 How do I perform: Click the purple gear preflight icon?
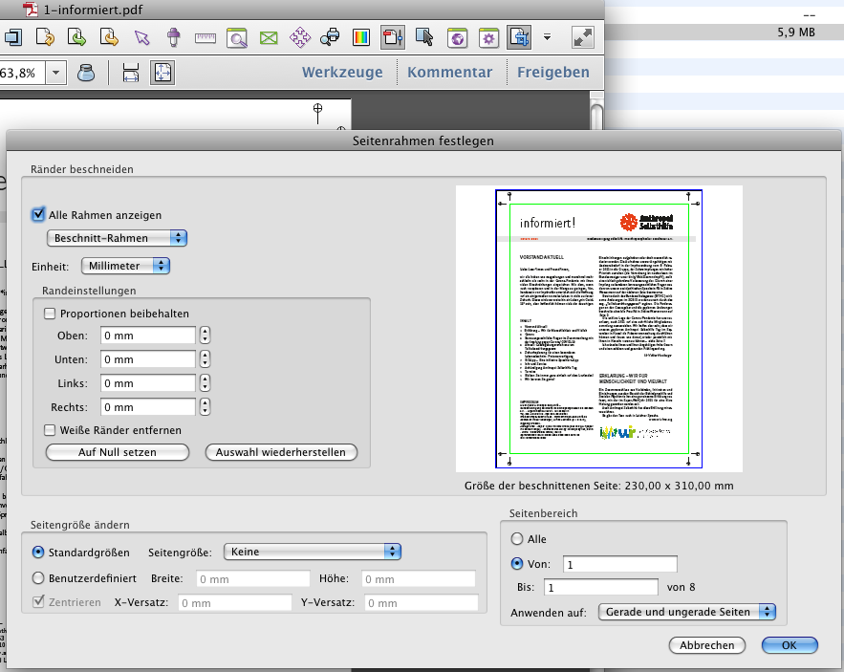tap(488, 37)
